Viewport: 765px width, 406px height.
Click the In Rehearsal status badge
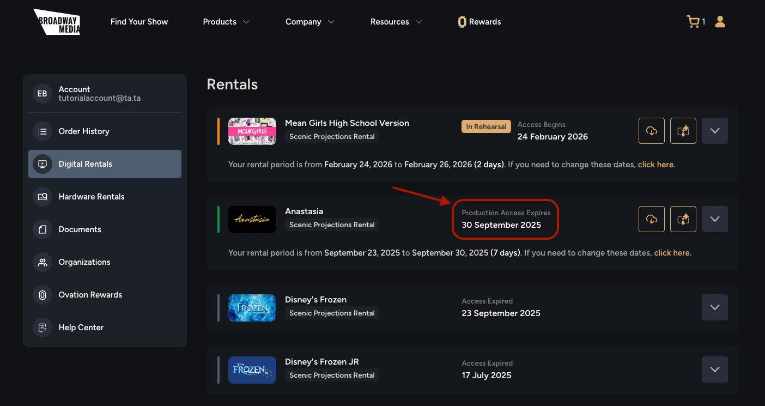click(486, 126)
